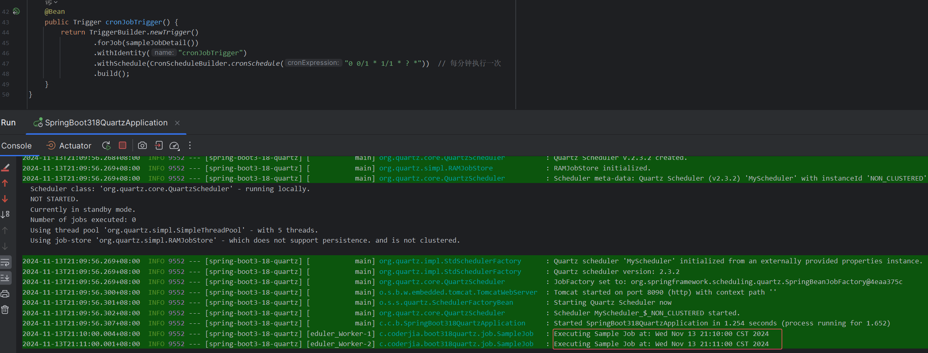The width and height of the screenshot is (928, 353).
Task: Open SampleJob link in the eduler_Worker-2 row
Action: pos(456,344)
